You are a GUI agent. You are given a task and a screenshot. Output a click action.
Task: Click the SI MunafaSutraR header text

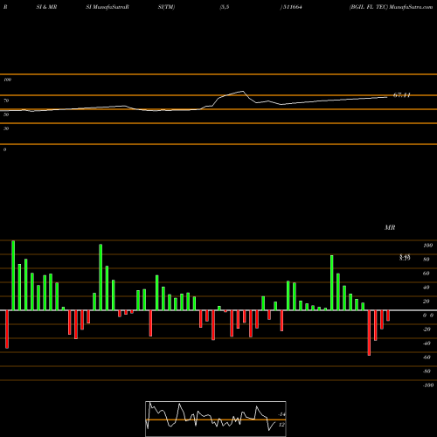(108, 7)
